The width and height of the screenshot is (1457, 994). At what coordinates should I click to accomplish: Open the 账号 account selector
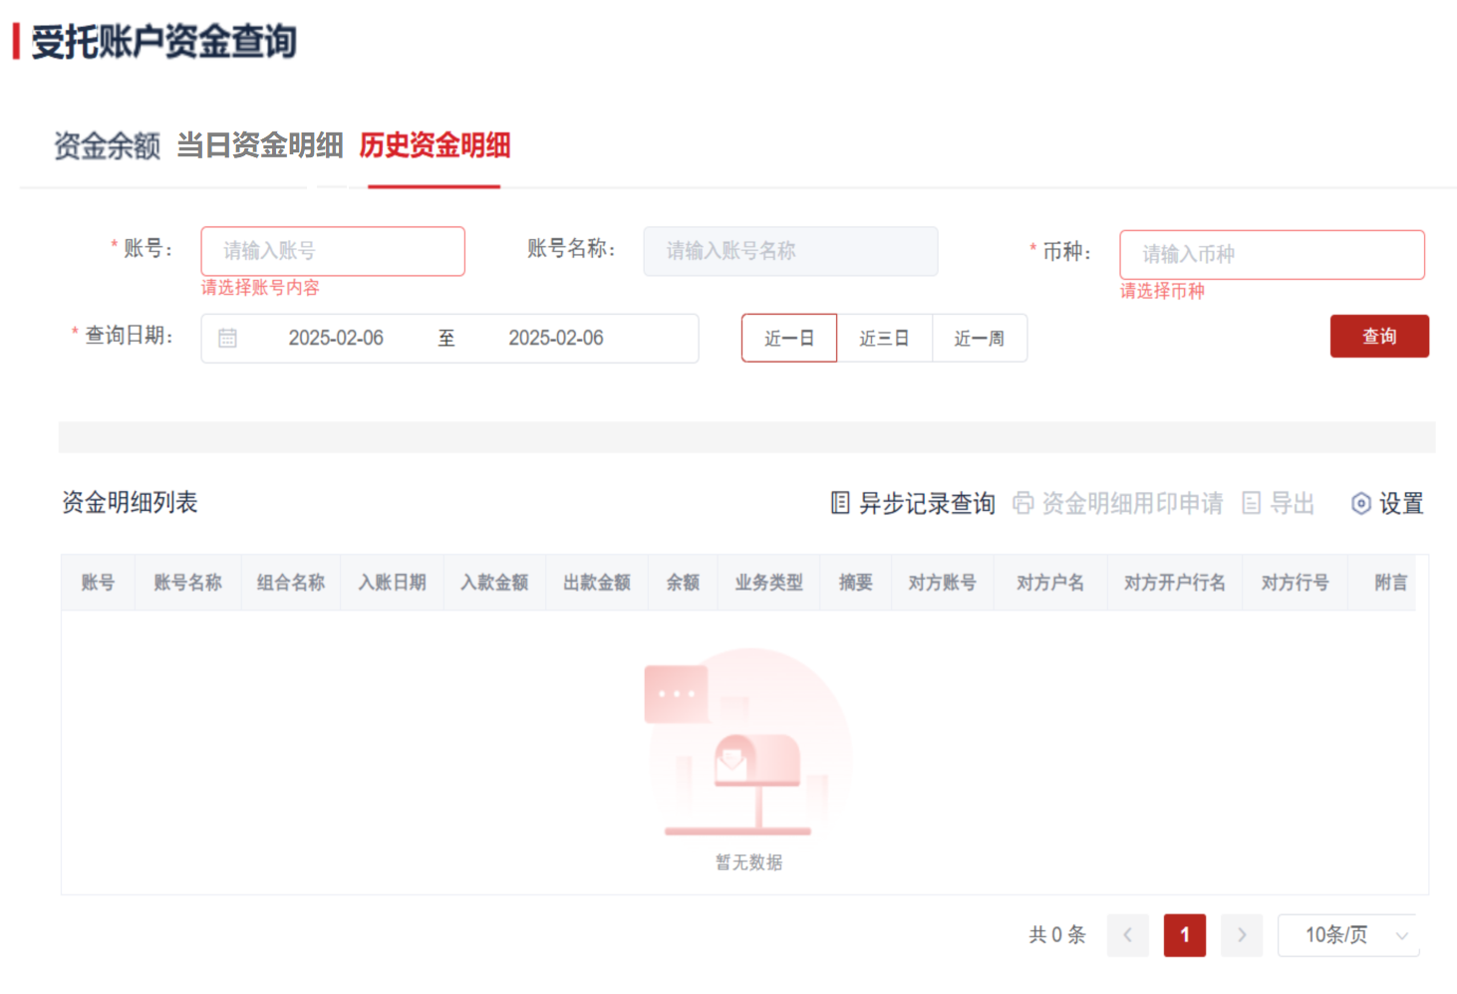click(x=332, y=251)
